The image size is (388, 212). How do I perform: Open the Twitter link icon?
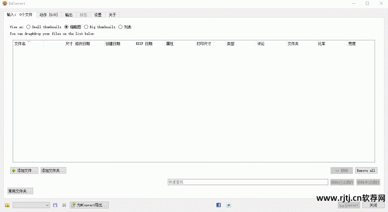[228, 205]
